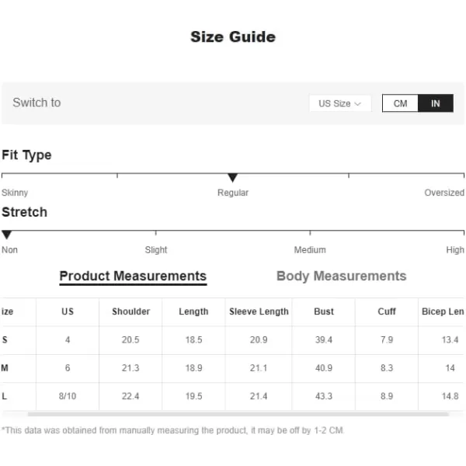This screenshot has width=466, height=466.
Task: Click the horizontal table scrollbar
Action: click(x=238, y=414)
